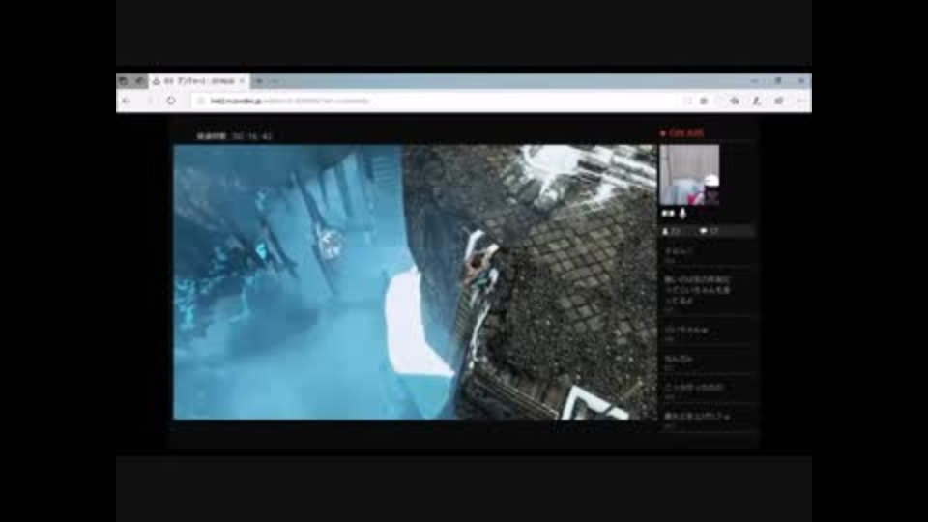Screen dimensions: 928x522
Task: Click the main game video stream
Action: tap(415, 282)
